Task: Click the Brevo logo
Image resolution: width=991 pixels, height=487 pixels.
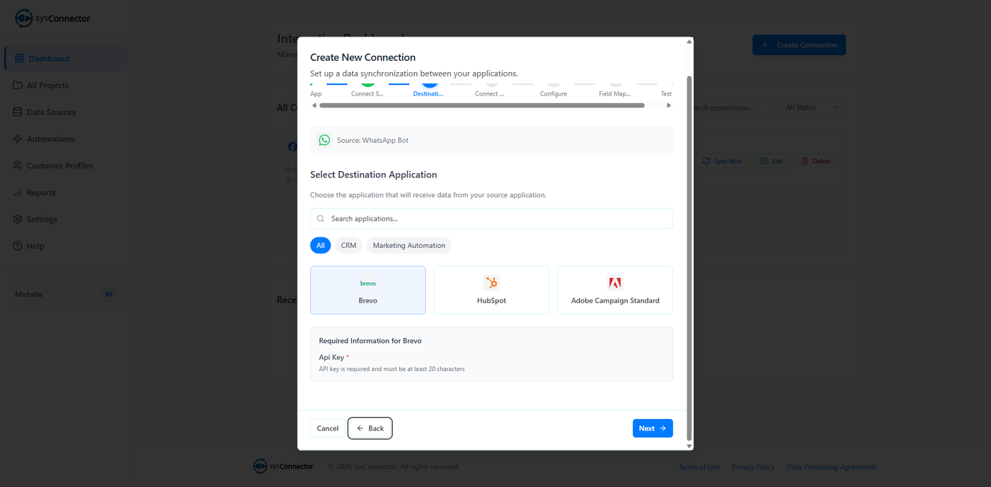Action: point(368,283)
